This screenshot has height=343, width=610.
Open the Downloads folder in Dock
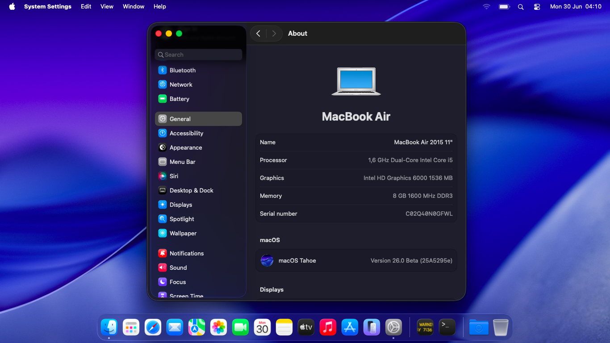[479, 327]
